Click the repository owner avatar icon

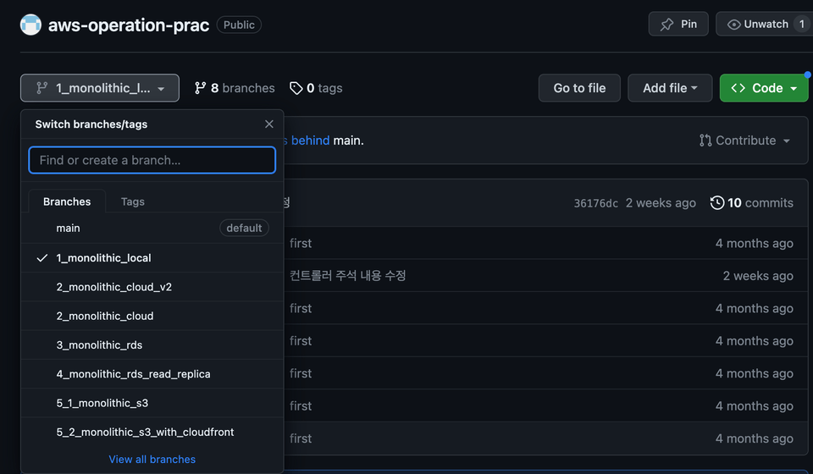[x=30, y=25]
